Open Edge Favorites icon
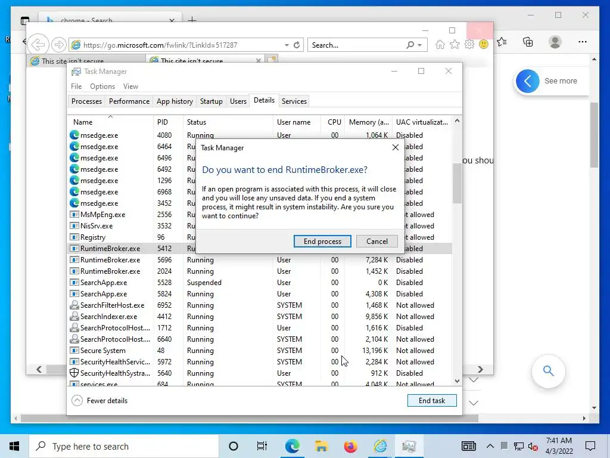610x458 pixels. (502, 42)
